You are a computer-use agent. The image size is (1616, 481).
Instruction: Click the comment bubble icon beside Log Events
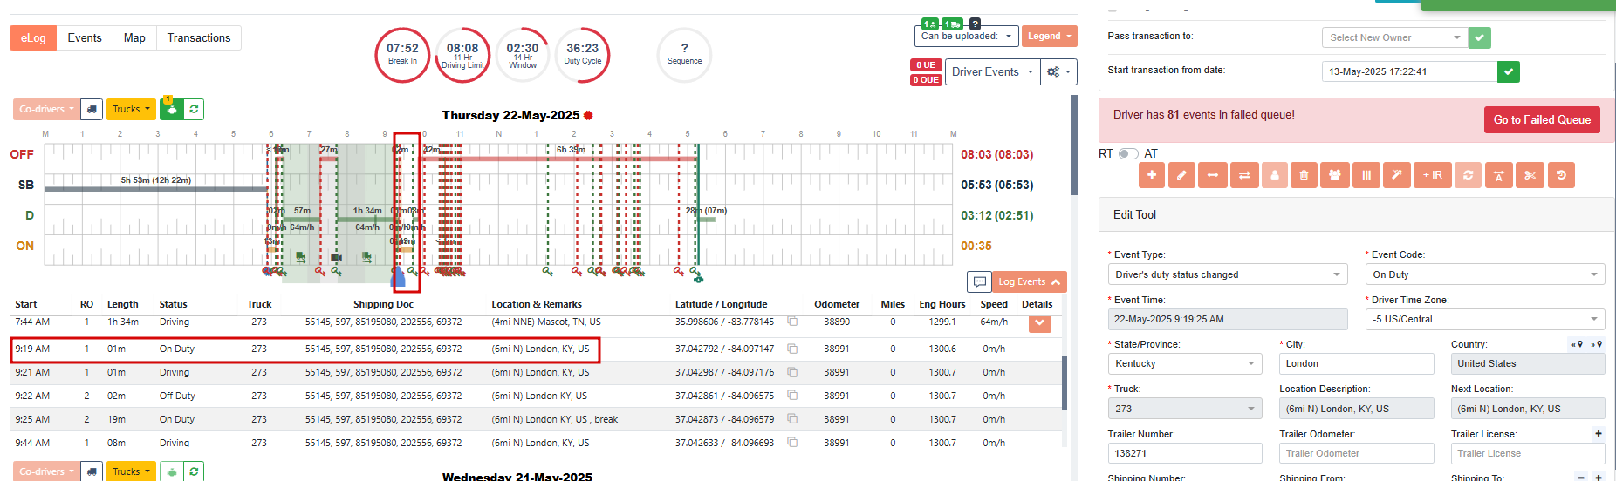click(979, 281)
